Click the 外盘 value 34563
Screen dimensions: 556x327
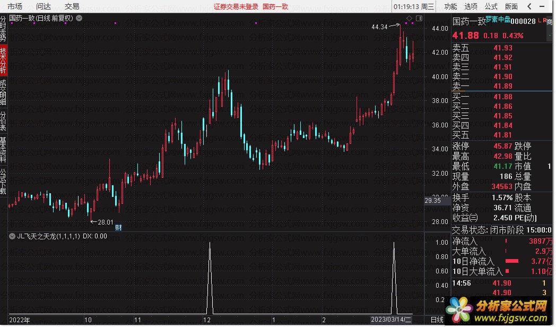tap(502, 186)
